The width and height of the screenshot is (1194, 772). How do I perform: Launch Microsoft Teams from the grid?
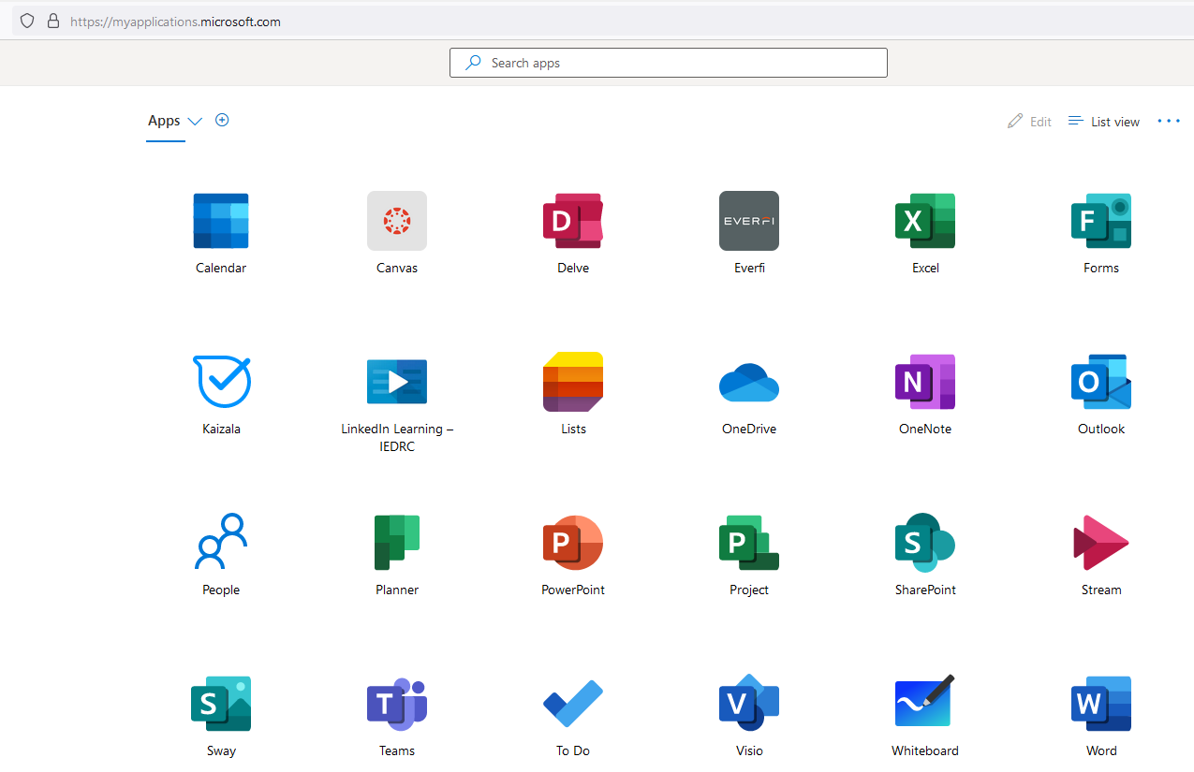coord(397,704)
